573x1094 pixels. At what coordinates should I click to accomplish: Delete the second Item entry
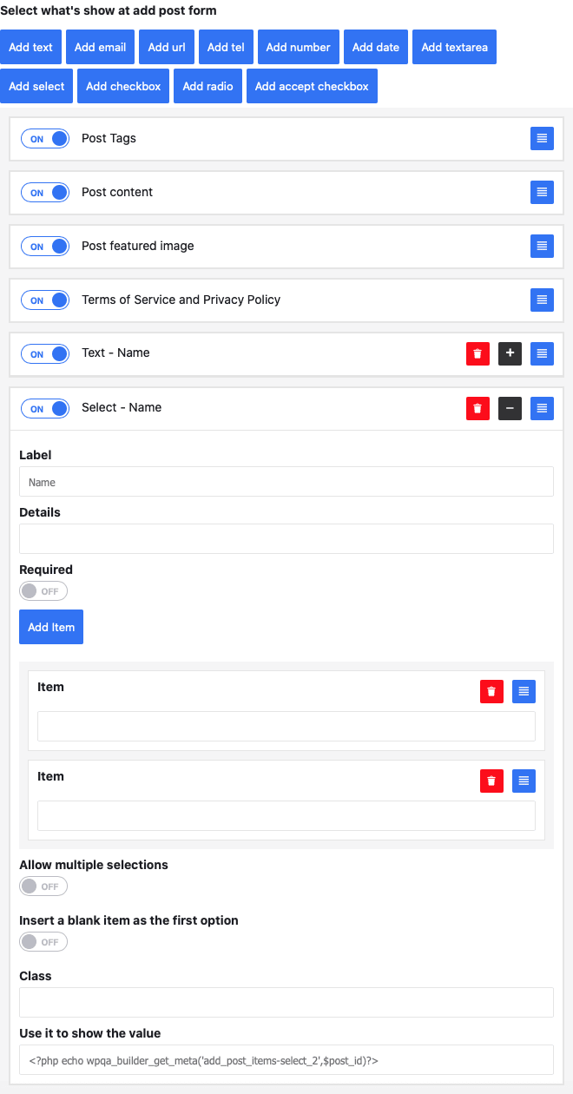(x=491, y=781)
